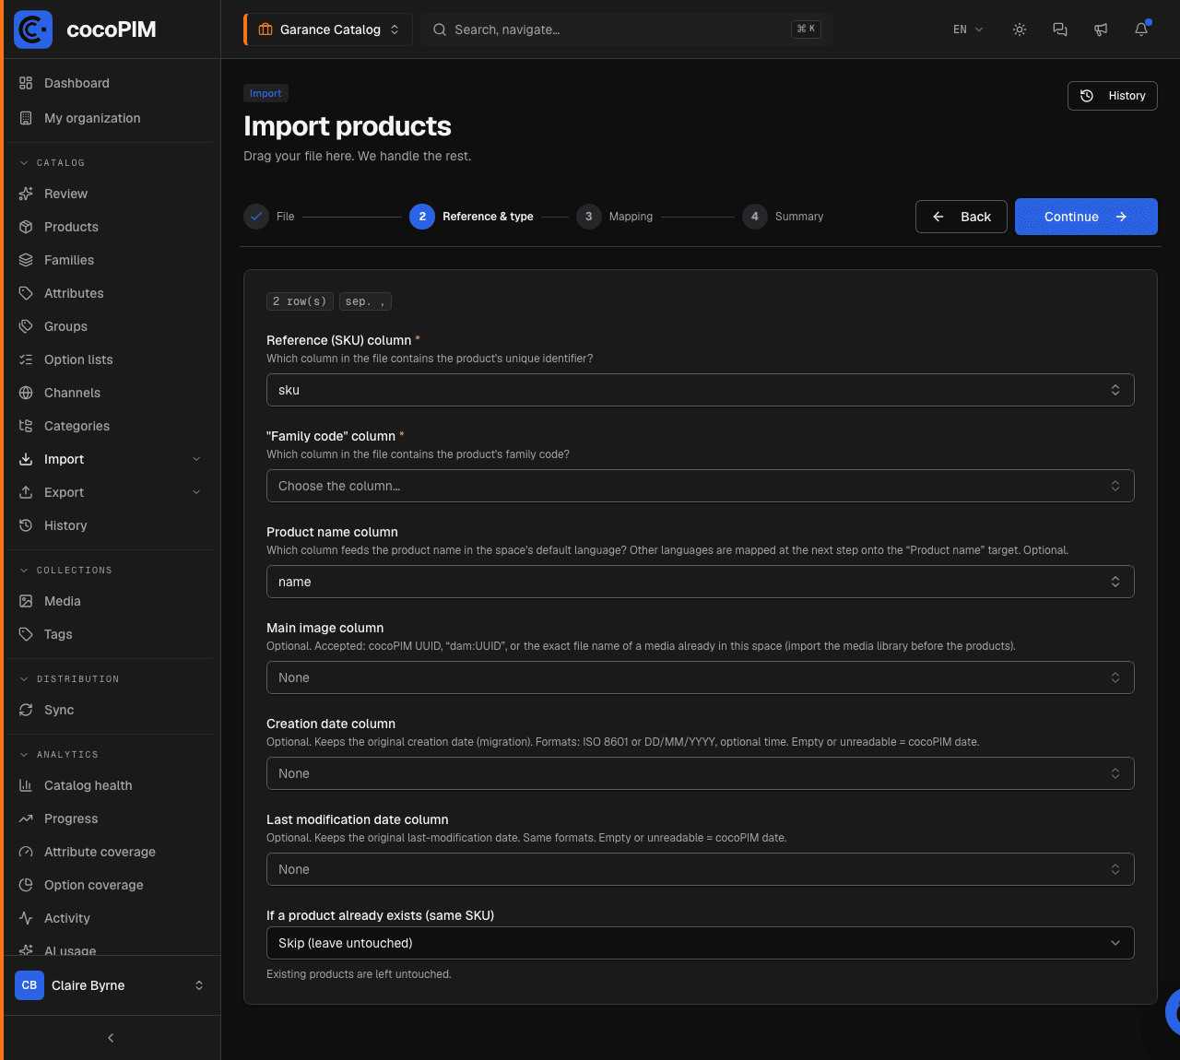Open Dashboard from the sidebar

pos(110,83)
